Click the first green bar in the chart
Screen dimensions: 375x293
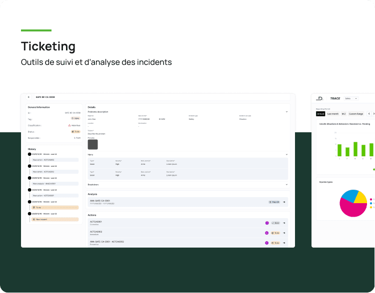pyautogui.click(x=339, y=150)
